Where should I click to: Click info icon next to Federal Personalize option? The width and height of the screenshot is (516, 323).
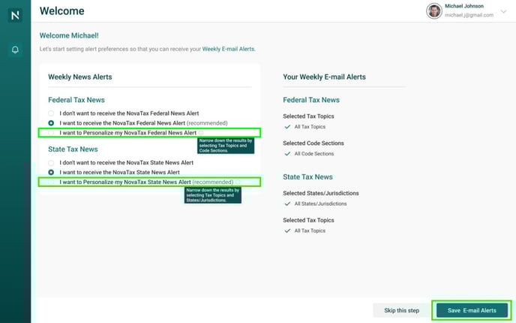coord(201,133)
